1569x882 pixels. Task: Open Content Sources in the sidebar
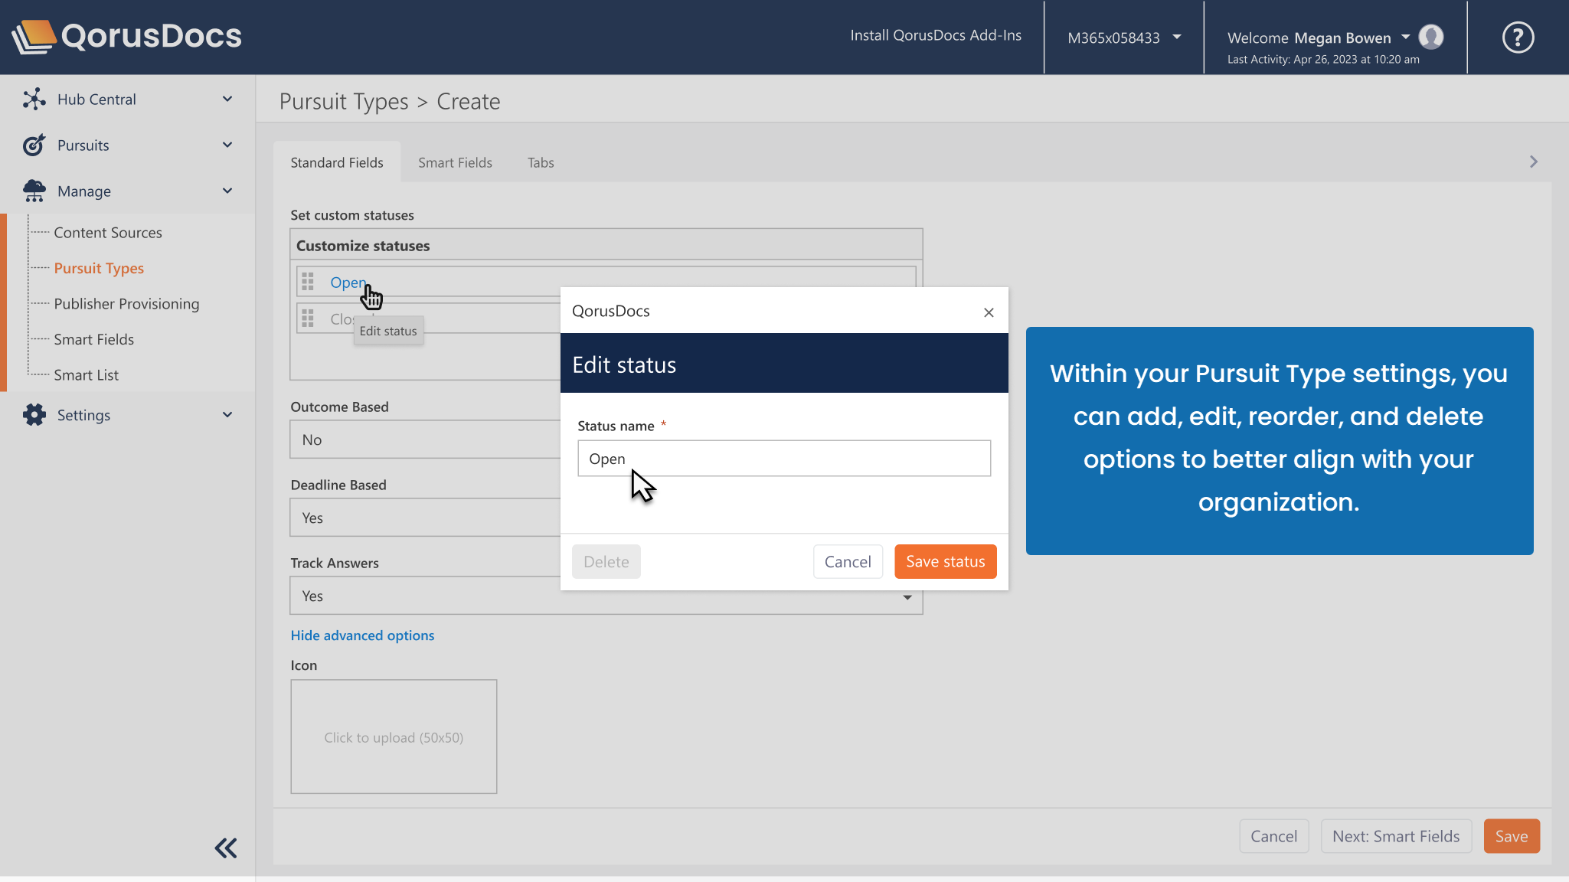click(108, 232)
